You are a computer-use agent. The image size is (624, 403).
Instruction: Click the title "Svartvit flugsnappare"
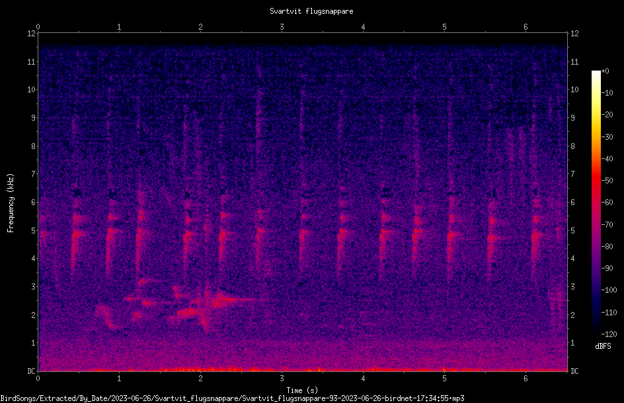coord(311,11)
